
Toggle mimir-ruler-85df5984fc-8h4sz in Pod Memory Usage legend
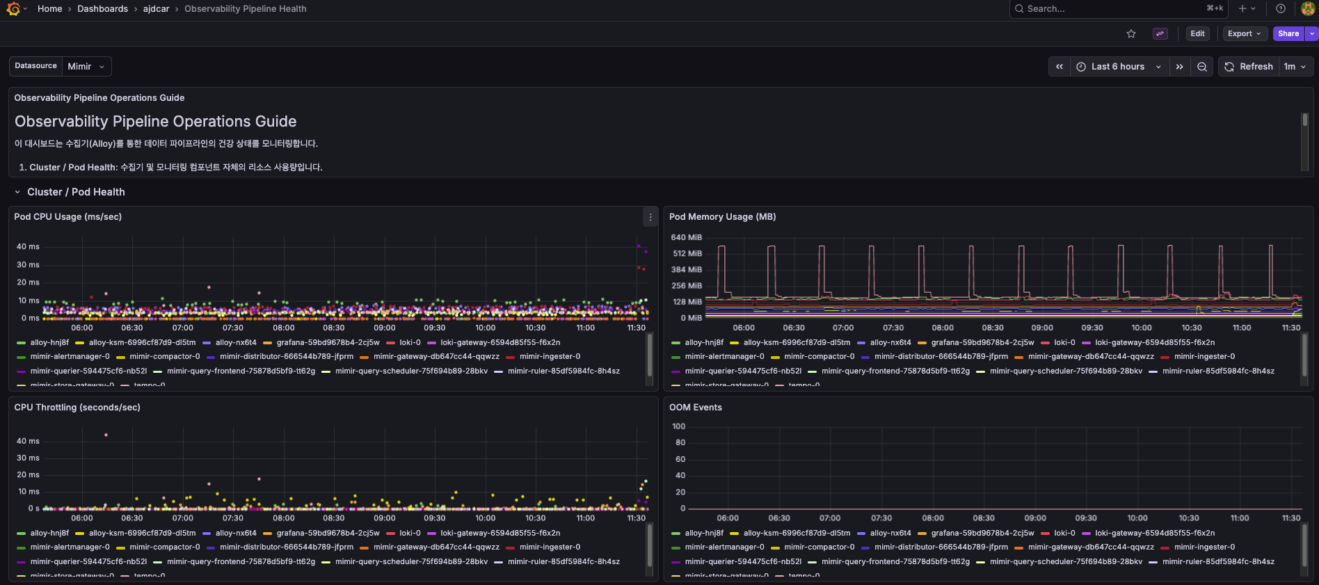[x=1218, y=371]
